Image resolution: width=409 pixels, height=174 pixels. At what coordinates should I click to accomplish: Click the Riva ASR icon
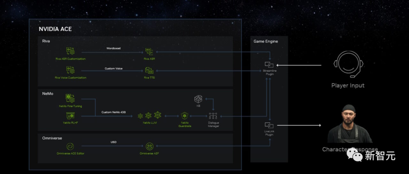coord(149,52)
